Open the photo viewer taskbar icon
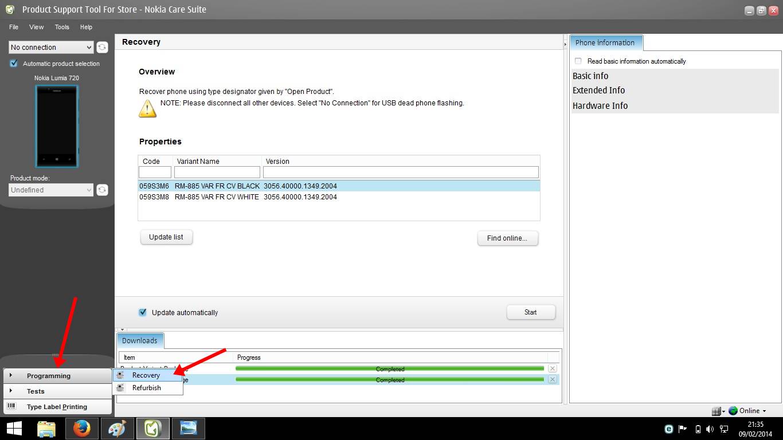 [x=188, y=429]
